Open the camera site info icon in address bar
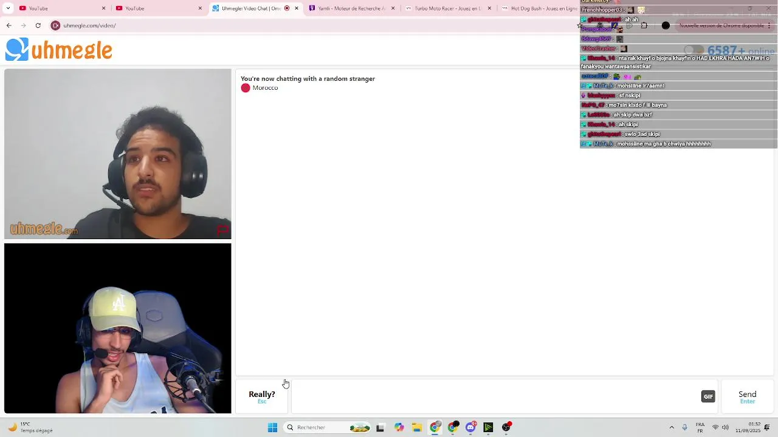 point(55,25)
